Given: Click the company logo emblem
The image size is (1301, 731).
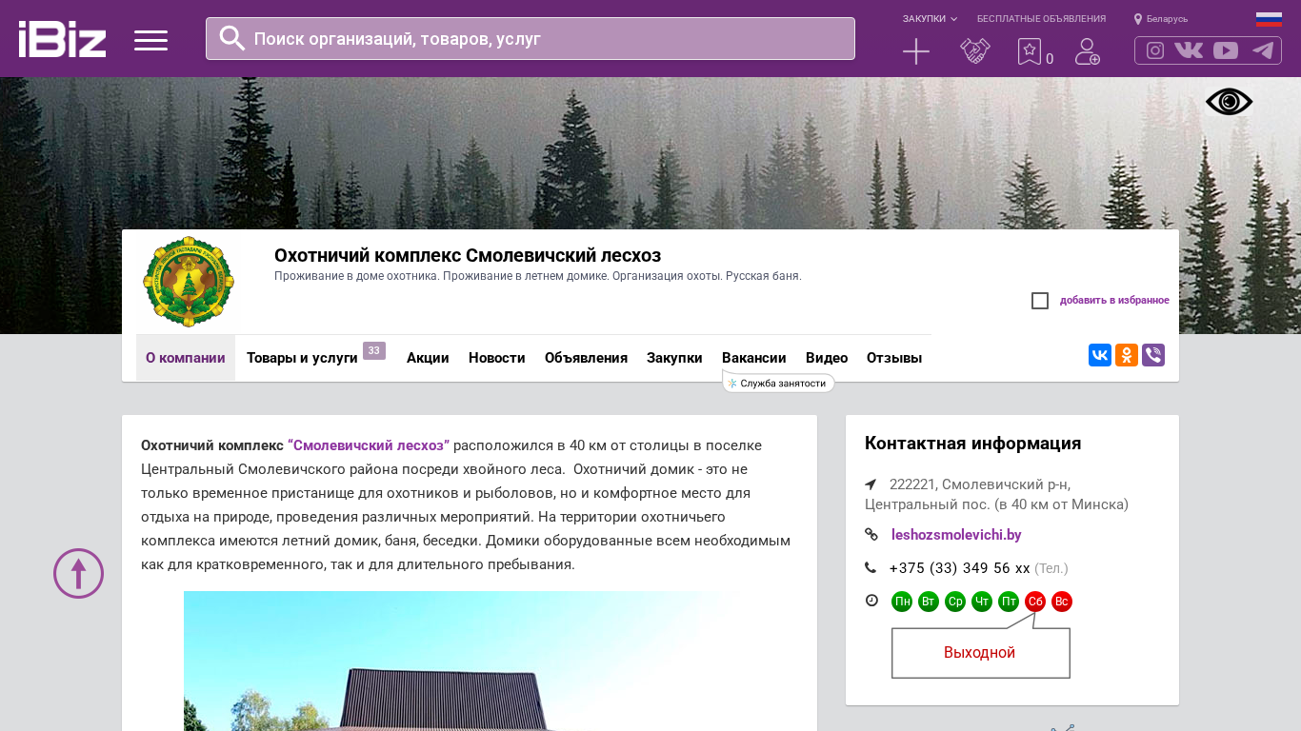Looking at the screenshot, I should pos(189,282).
